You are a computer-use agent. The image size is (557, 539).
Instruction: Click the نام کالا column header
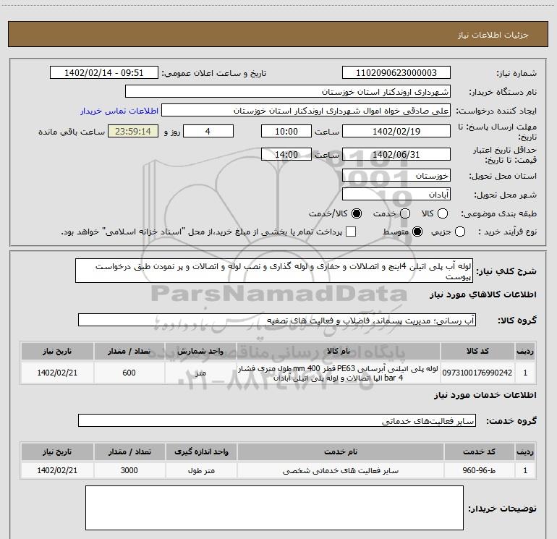click(339, 351)
